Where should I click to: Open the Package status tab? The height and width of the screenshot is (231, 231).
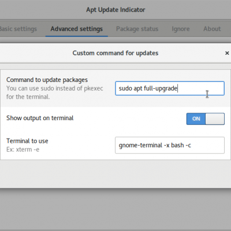(137, 29)
